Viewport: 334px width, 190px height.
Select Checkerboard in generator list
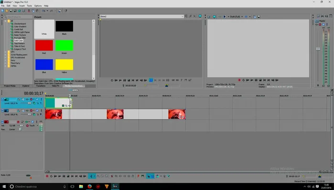pos(20,23)
